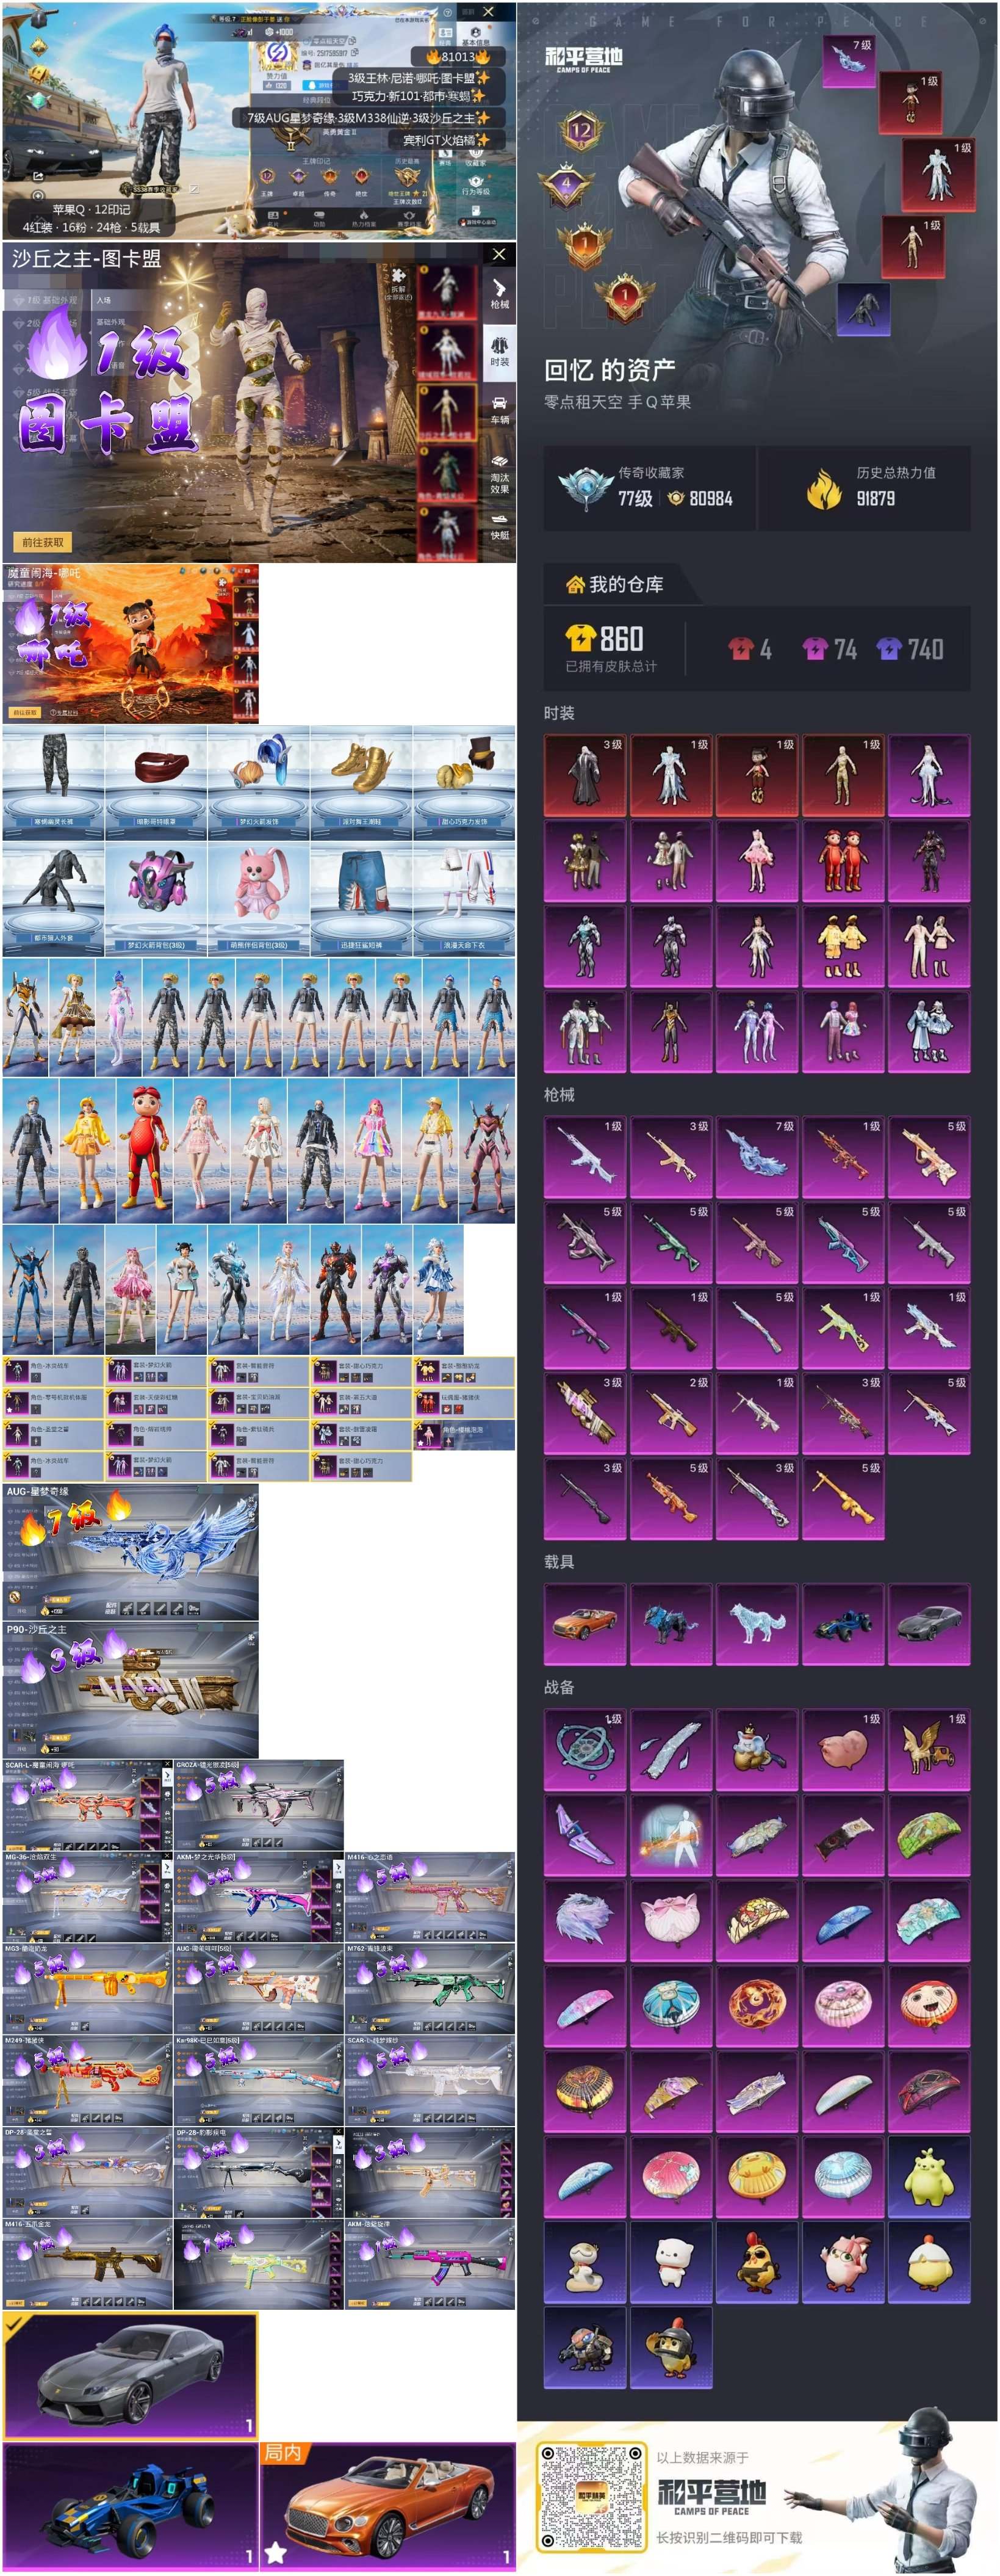Click the 角色-零号机款机体服 row
This screenshot has height=2576, width=1000.
click(x=54, y=1403)
